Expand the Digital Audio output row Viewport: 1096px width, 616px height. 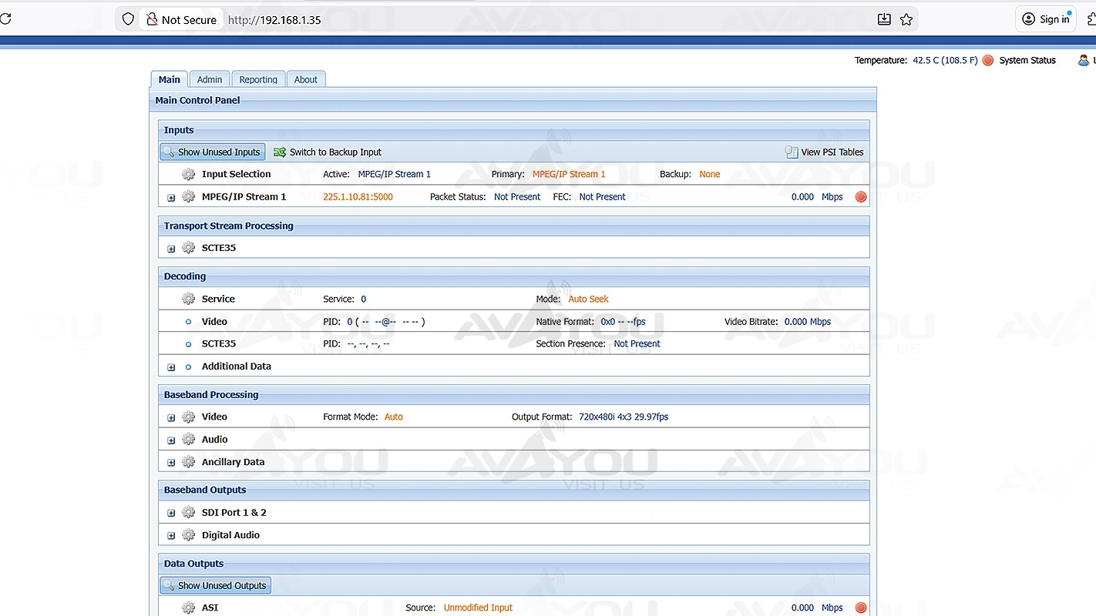tap(171, 536)
